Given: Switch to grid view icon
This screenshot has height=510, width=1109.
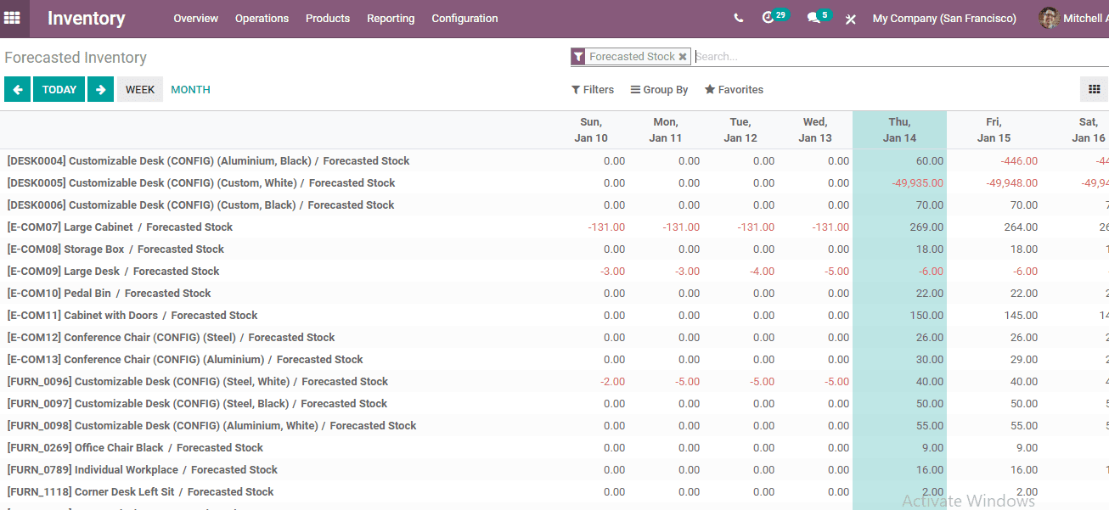Looking at the screenshot, I should 1094,89.
